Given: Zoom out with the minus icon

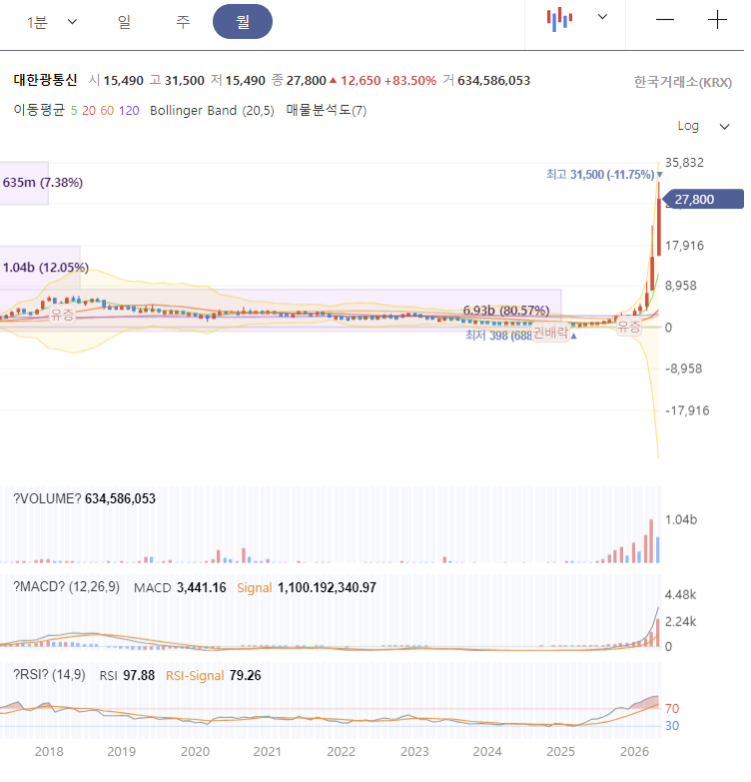Looking at the screenshot, I should (x=665, y=19).
